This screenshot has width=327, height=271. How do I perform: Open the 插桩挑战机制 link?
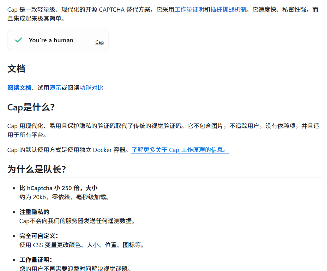coord(228,10)
